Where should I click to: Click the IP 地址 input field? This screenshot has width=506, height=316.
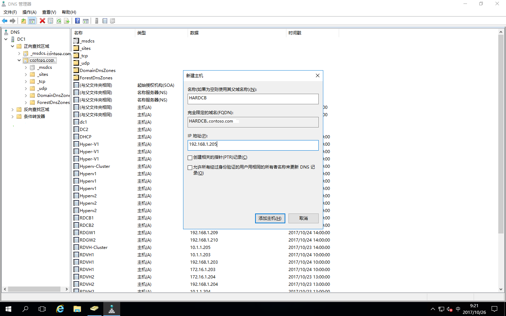pos(253,145)
